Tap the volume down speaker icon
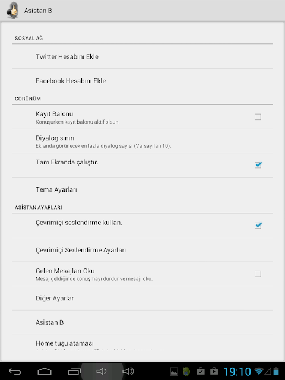Image resolution: width=285 pixels, height=380 pixels. (102, 371)
